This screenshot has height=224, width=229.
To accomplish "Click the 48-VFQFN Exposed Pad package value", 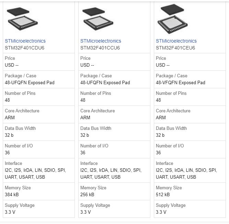I will point(180,82).
